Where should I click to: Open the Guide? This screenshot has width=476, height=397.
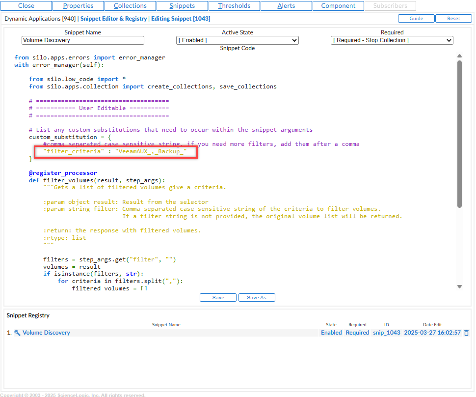coord(416,19)
